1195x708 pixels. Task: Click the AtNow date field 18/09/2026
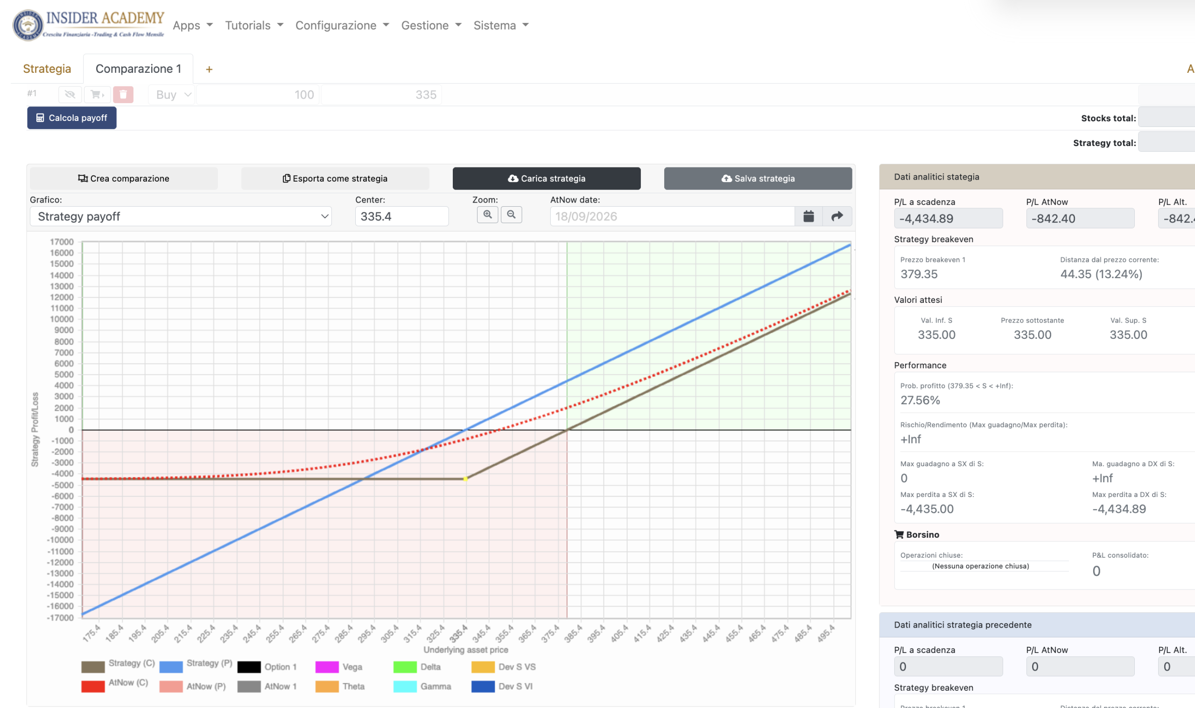coord(673,216)
